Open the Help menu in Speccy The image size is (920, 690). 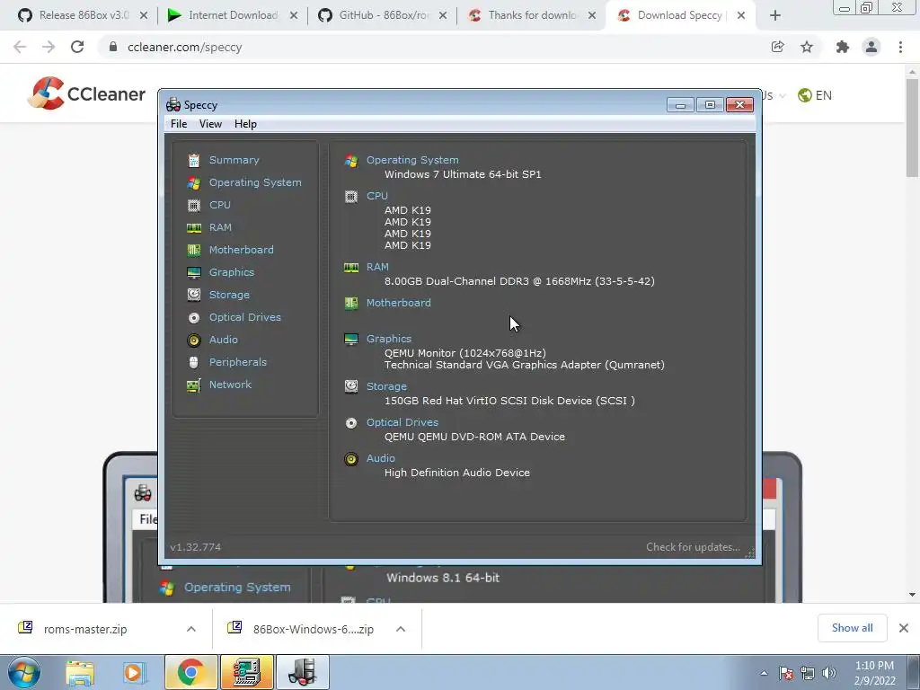(x=245, y=124)
